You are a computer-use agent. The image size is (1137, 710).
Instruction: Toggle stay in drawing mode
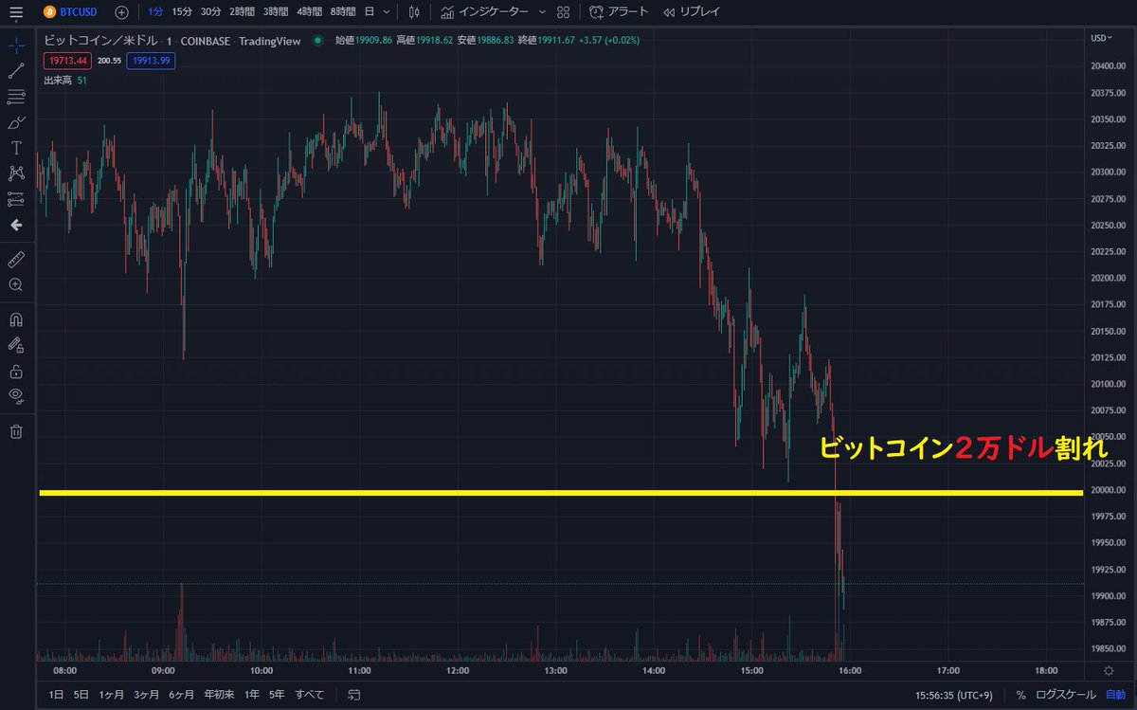click(16, 345)
